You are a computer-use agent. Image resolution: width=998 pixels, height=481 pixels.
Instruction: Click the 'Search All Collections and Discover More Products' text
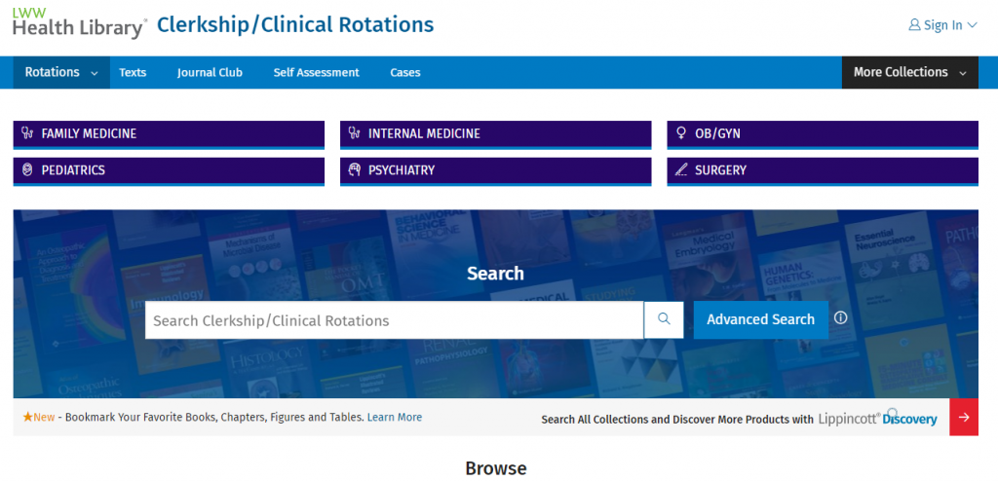point(677,420)
